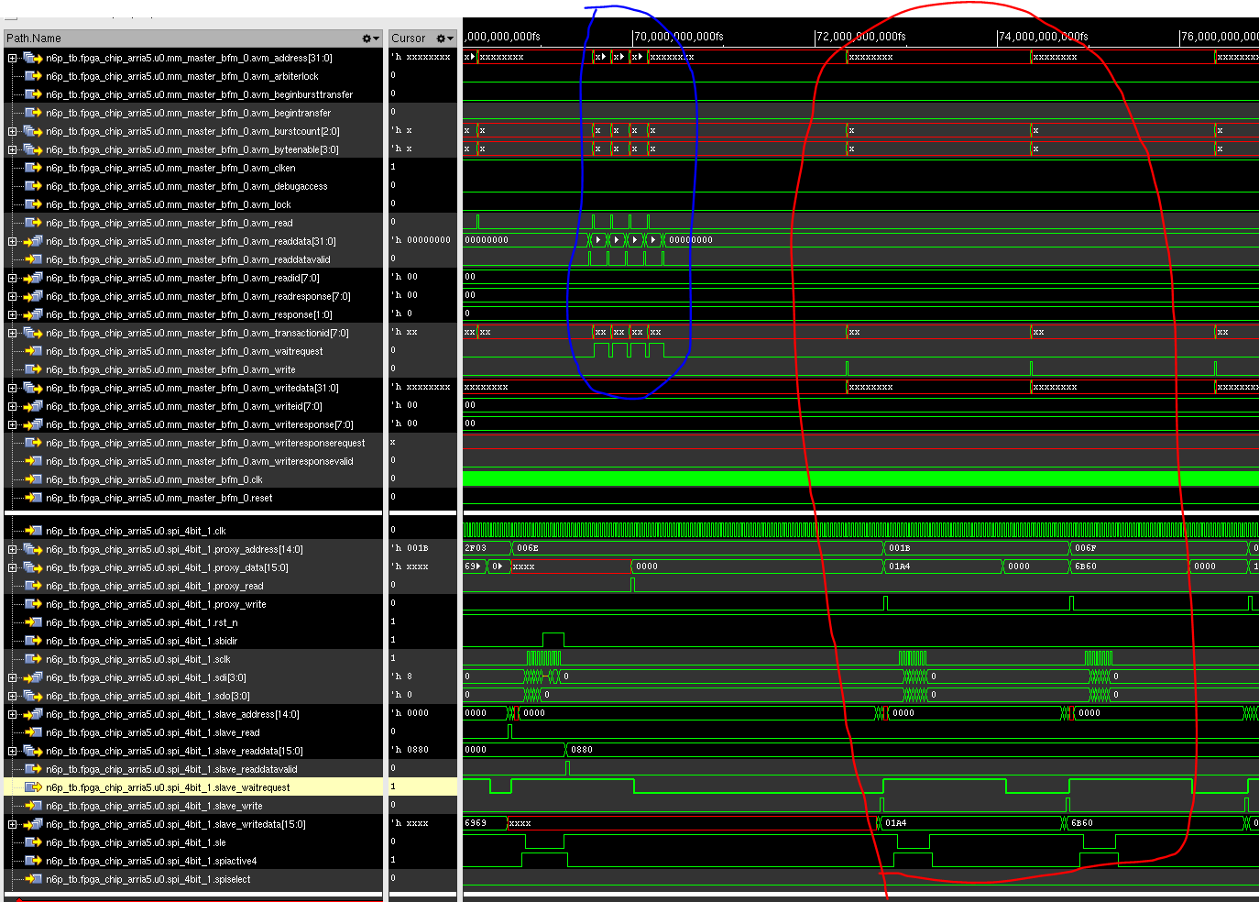The image size is (1259, 902).
Task: Click the input signal icon beside rst_n
Action: pyautogui.click(x=35, y=622)
